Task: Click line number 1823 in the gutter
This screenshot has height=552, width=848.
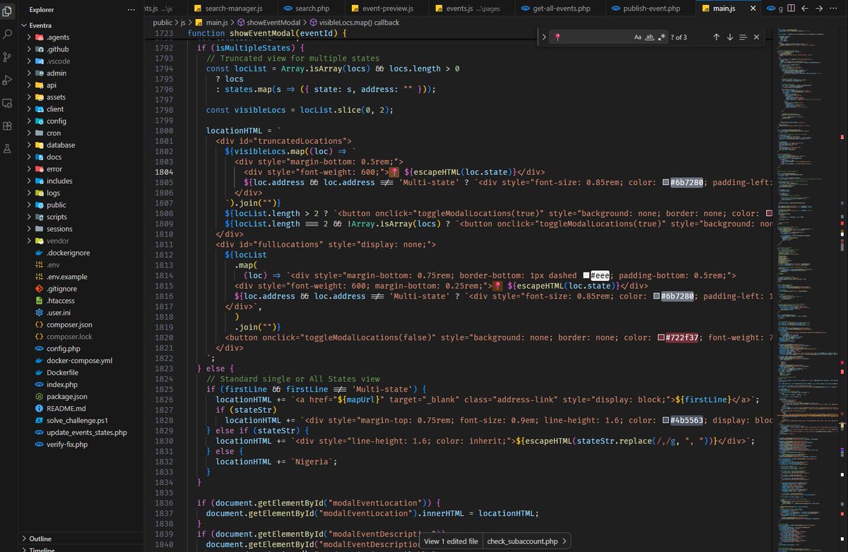Action: (165, 368)
